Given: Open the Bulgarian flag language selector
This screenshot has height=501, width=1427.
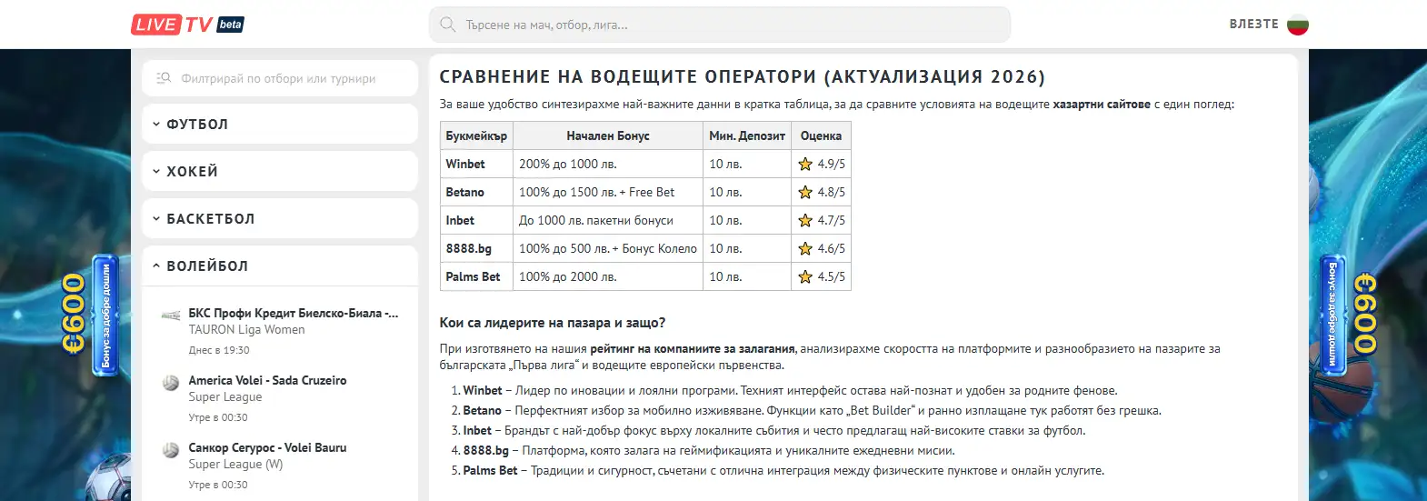Looking at the screenshot, I should click(1298, 25).
